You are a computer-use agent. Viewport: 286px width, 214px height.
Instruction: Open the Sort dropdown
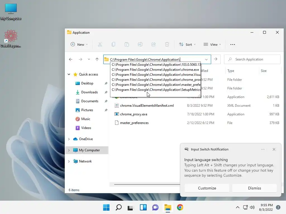coord(187,44)
